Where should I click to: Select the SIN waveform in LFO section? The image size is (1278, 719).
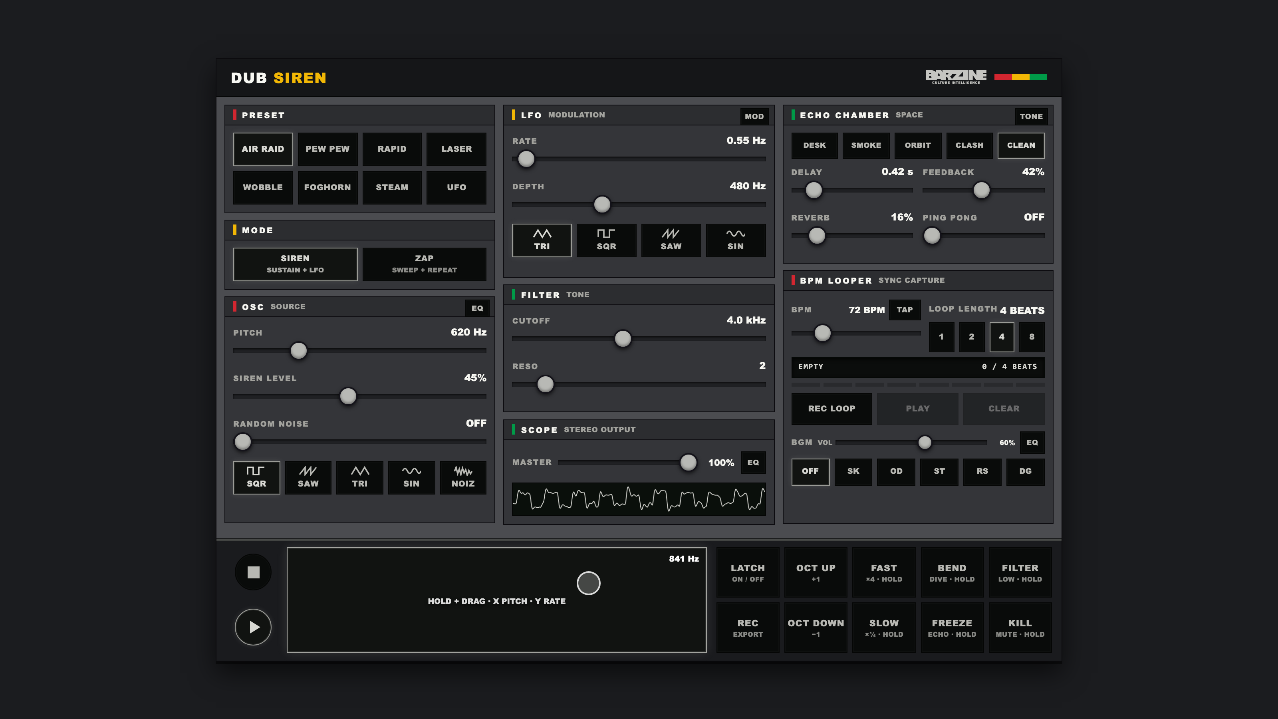click(x=735, y=240)
